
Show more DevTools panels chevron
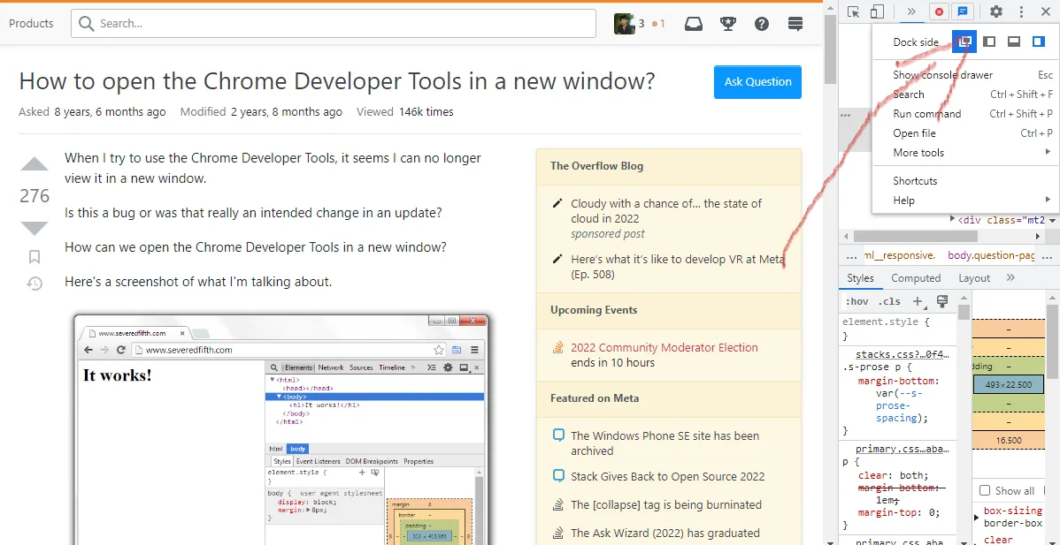point(910,11)
